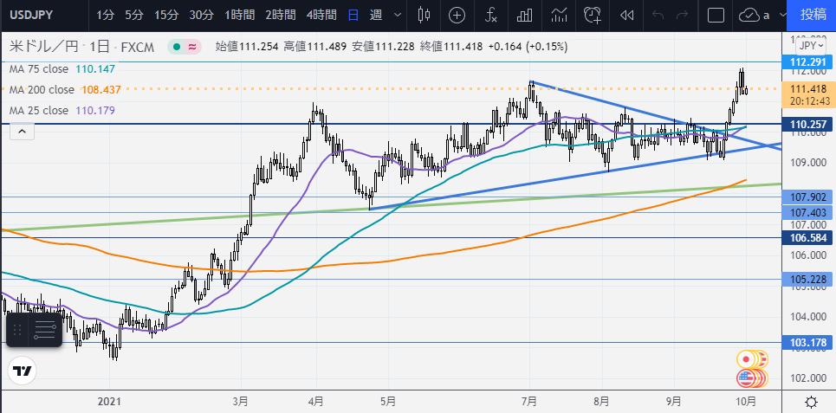This screenshot has height=413, width=836.
Task: Select the 30分 timeframe
Action: click(202, 15)
